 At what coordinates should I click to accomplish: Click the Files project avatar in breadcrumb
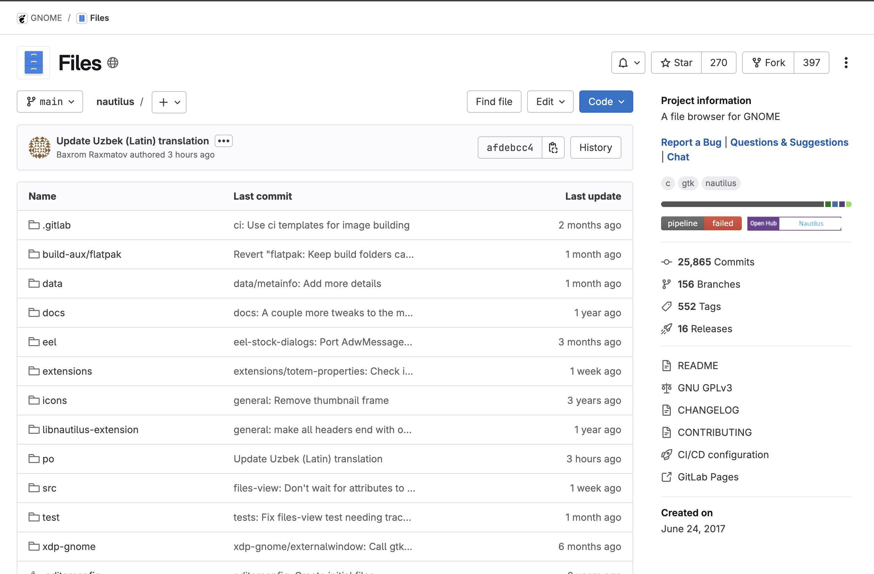click(x=81, y=18)
